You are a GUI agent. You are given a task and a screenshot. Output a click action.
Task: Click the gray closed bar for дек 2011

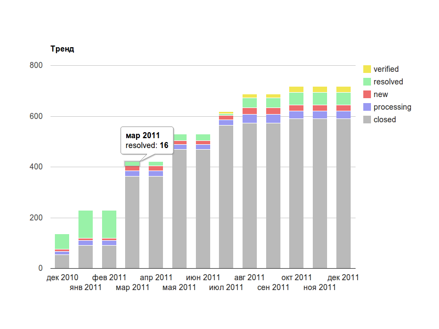click(344, 194)
